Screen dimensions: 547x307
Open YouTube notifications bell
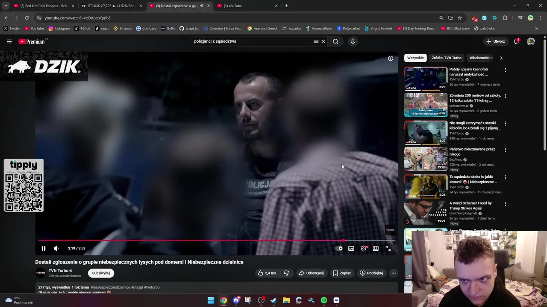pos(516,41)
